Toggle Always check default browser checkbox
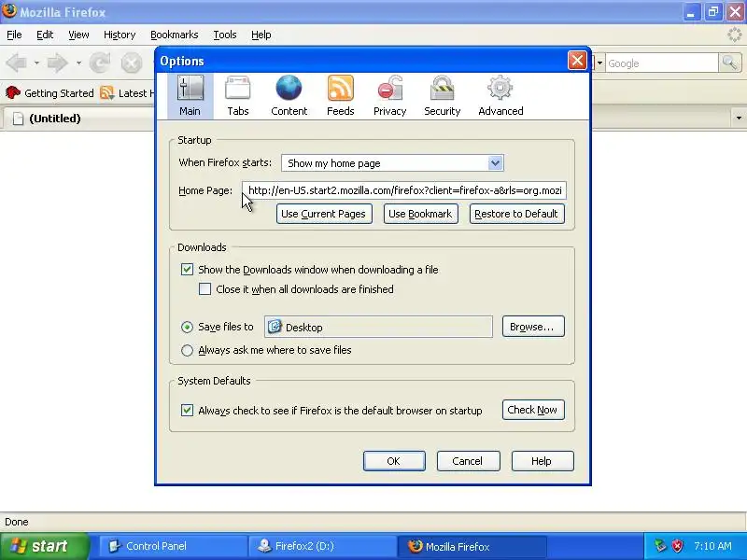This screenshot has width=747, height=560. click(x=187, y=410)
